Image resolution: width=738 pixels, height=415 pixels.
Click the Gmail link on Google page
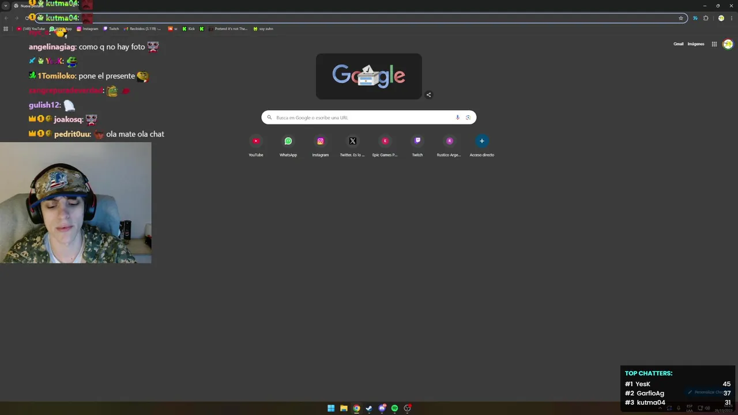coord(679,44)
